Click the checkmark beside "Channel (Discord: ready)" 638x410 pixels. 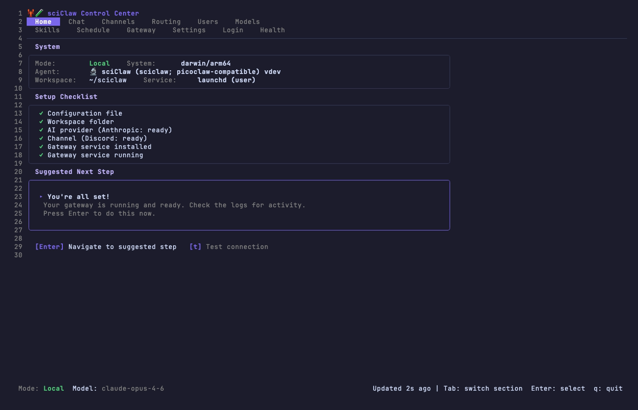coord(41,138)
